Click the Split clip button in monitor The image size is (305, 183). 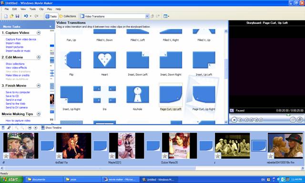(x=293, y=120)
